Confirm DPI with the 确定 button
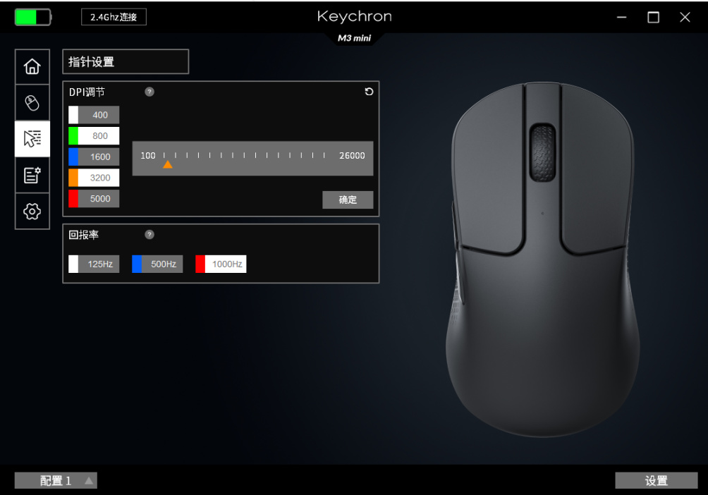The height and width of the screenshot is (495, 708). click(x=348, y=200)
